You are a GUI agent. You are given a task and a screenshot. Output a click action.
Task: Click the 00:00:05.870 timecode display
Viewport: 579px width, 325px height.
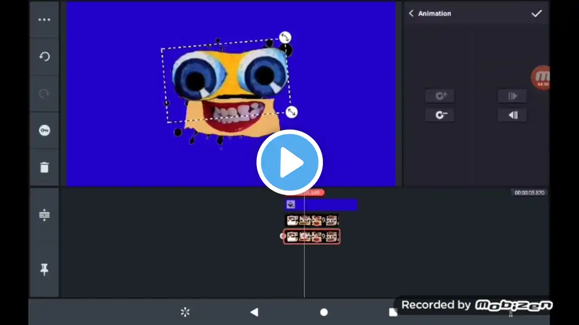[x=529, y=193]
